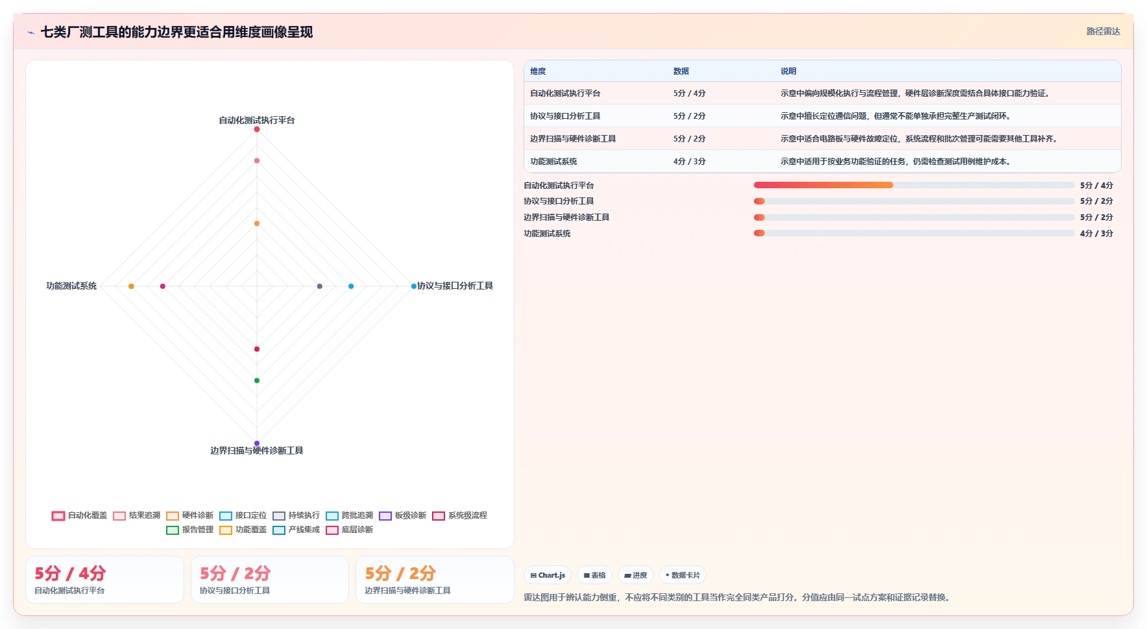Click description starting 示意中适合电路板与硬件故障定位
This screenshot has width=1147, height=629.
pyautogui.click(x=919, y=139)
